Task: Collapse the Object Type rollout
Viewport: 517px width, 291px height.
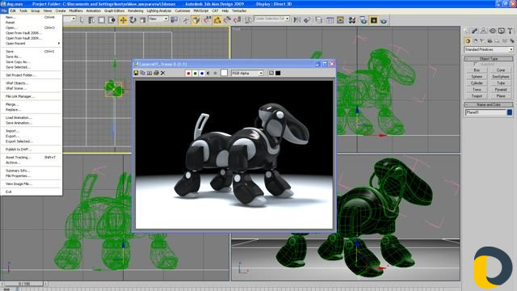Action: (489, 59)
